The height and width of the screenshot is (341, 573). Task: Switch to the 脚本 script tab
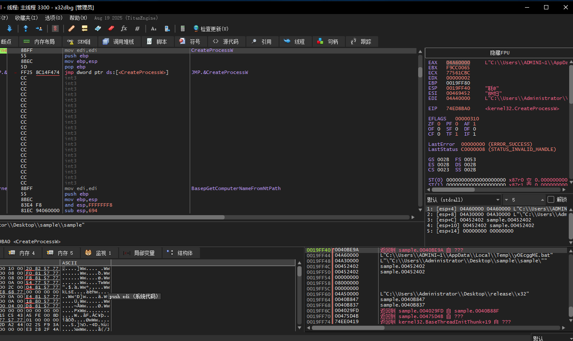[x=157, y=42]
